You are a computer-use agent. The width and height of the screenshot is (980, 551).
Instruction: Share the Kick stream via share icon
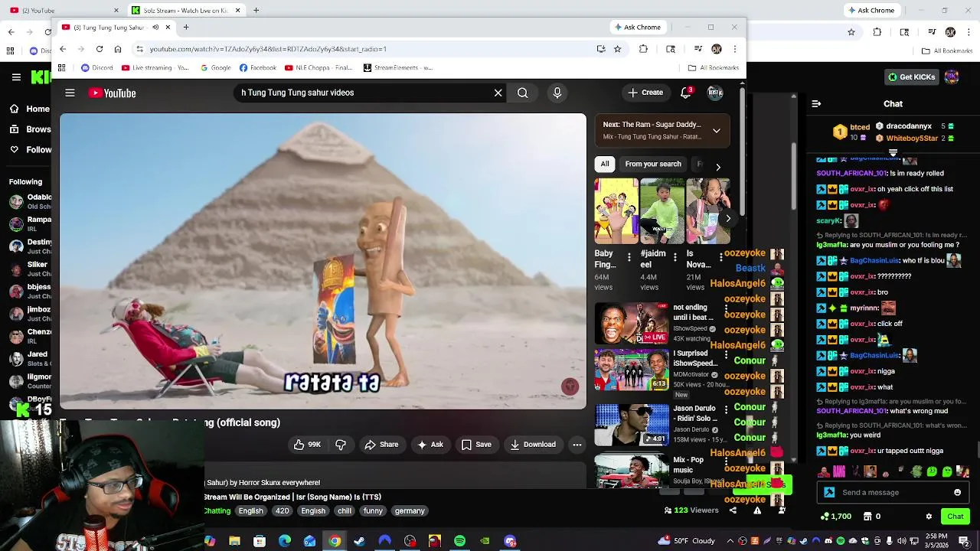point(733,510)
